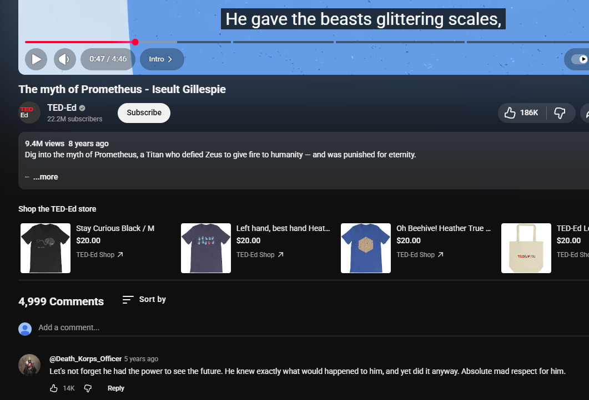Open the Intro chapter selector

coord(162,59)
